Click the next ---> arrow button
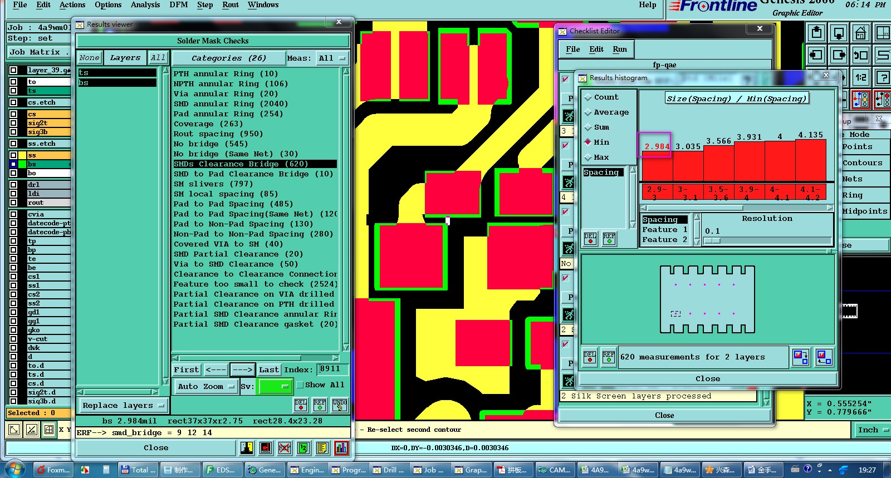Viewport: 891px width, 478px height. tap(243, 369)
